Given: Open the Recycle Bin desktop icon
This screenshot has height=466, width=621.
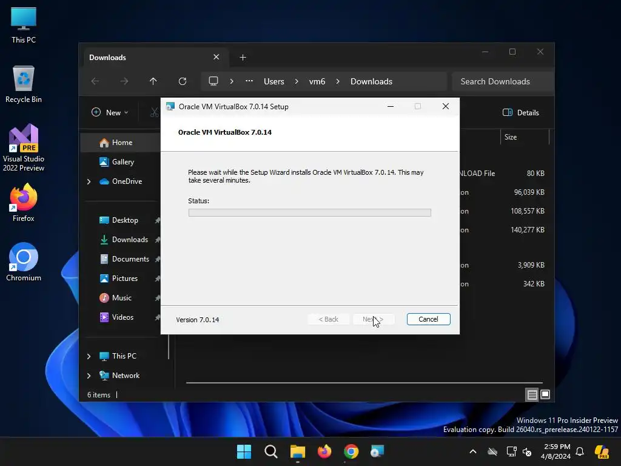Looking at the screenshot, I should tap(24, 84).
